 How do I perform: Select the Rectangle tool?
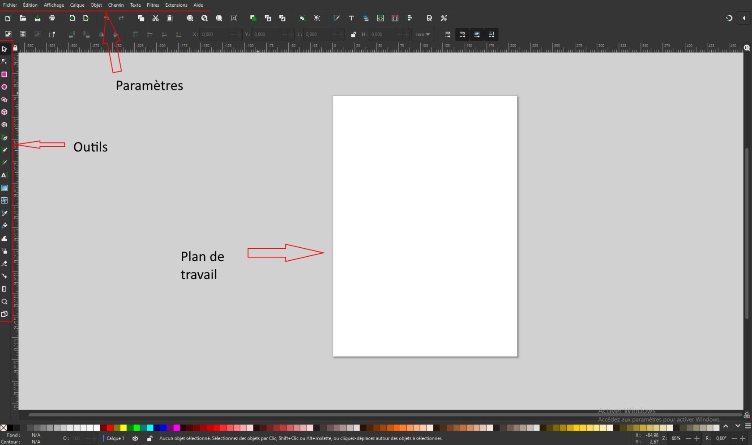[4, 74]
